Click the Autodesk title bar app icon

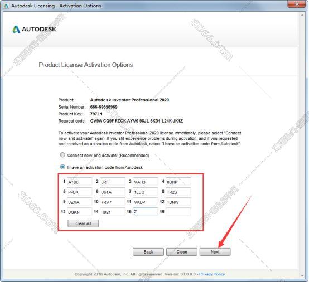pos(6,6)
